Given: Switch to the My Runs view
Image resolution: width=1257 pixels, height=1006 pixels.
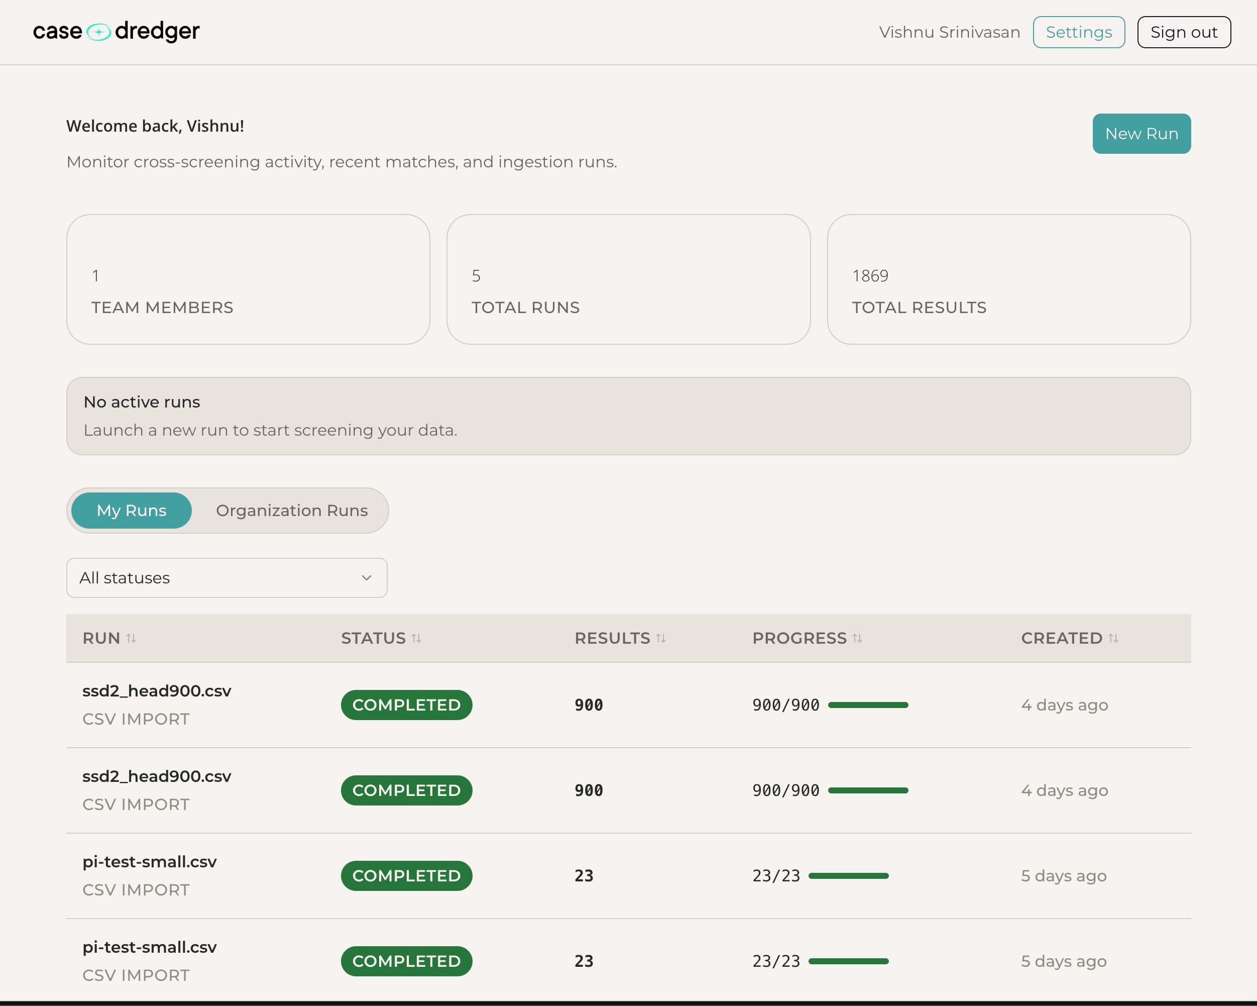Looking at the screenshot, I should [x=131, y=510].
